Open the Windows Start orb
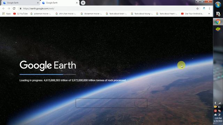The height and width of the screenshot is (125, 223). pos(218,5)
